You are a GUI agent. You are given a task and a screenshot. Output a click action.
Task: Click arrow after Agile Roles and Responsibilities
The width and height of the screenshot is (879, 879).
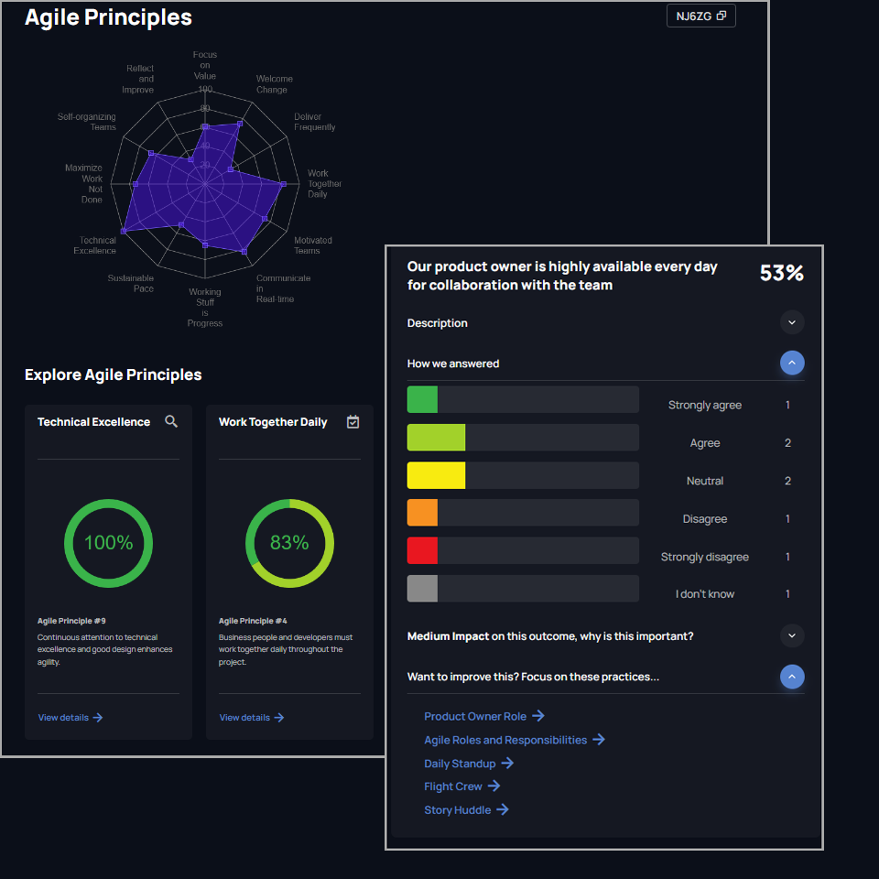[x=599, y=740]
